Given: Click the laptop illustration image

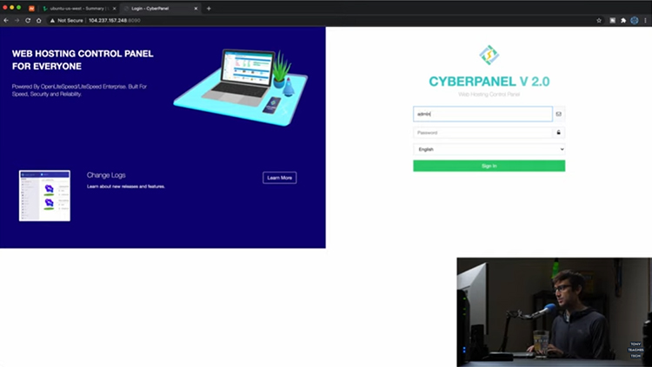Looking at the screenshot, I should (241, 87).
